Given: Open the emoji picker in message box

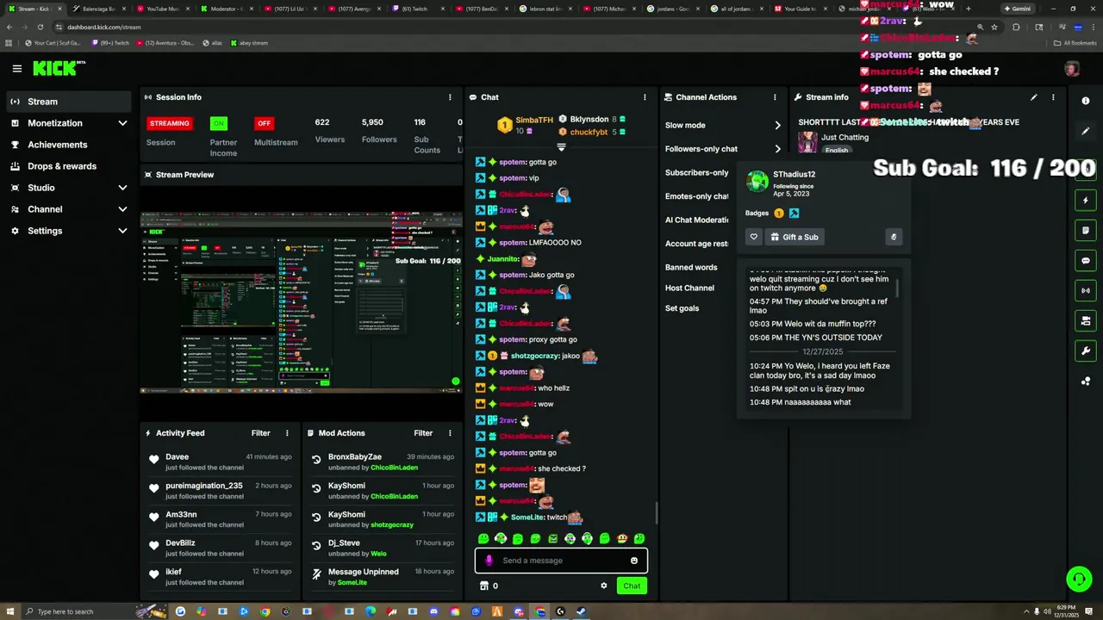Looking at the screenshot, I should coord(633,561).
